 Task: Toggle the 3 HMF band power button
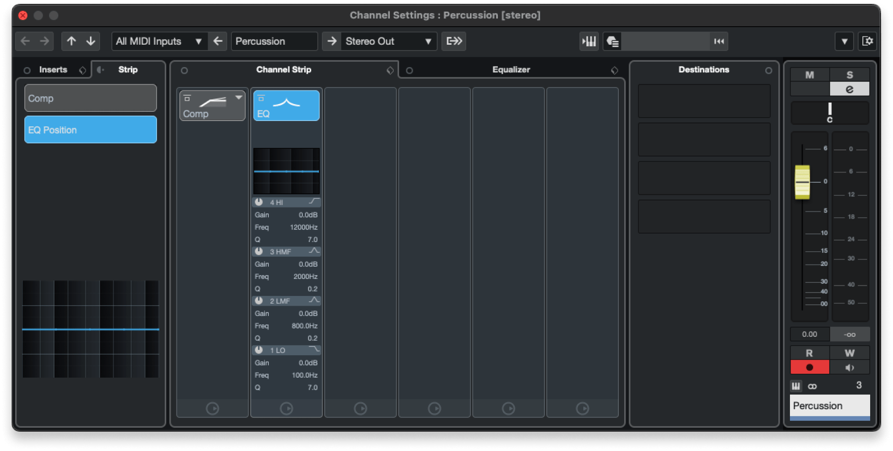(x=259, y=251)
